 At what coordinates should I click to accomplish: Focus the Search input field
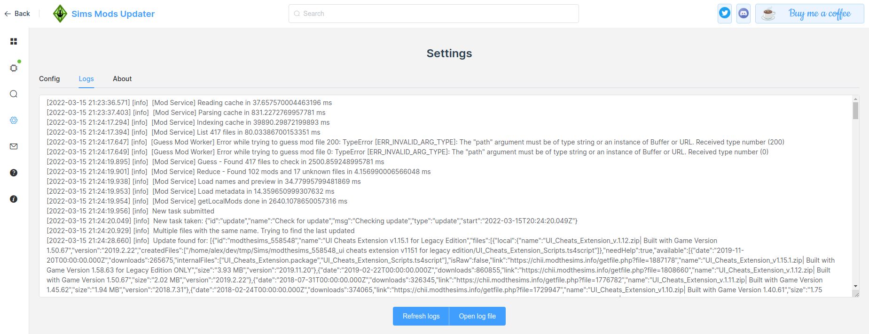(434, 14)
